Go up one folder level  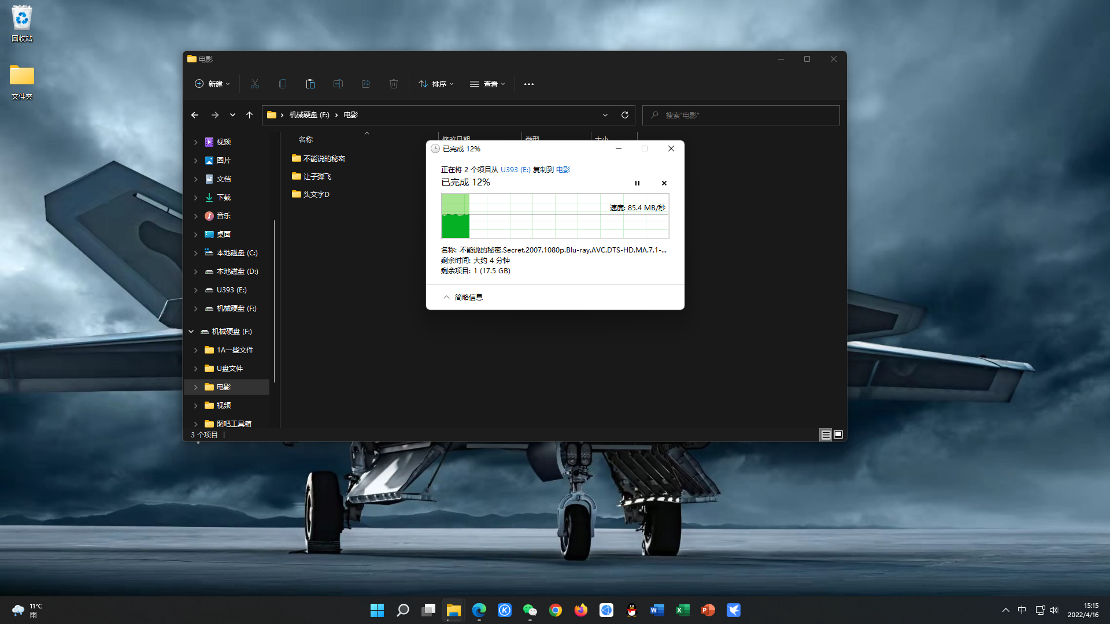click(x=249, y=115)
